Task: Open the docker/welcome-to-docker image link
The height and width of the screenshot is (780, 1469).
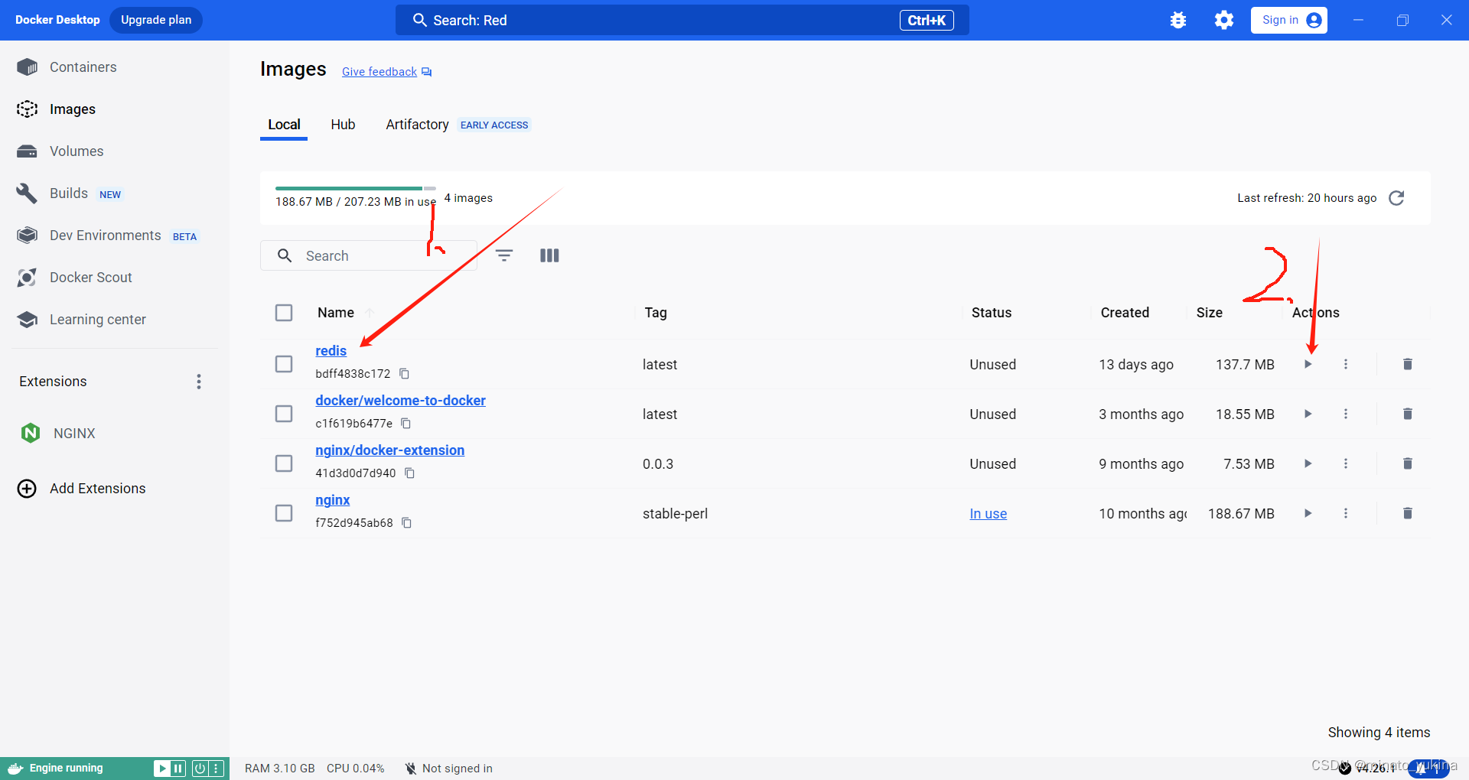Action: (x=401, y=401)
